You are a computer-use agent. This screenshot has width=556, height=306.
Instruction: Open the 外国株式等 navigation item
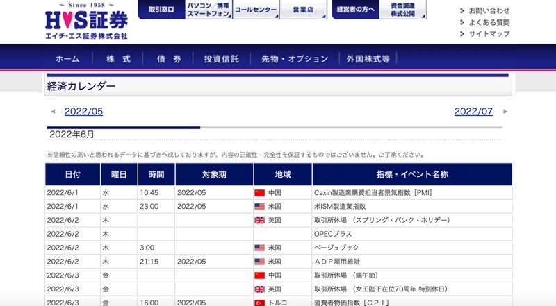pos(368,59)
